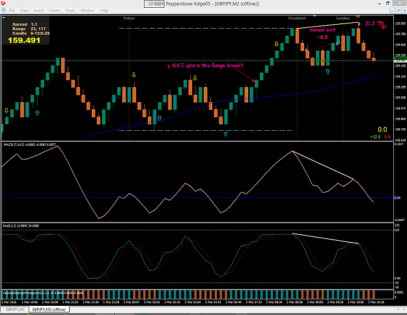Click the chart shift triangle on top border
The width and height of the screenshot is (407, 315).
[x=315, y=16]
